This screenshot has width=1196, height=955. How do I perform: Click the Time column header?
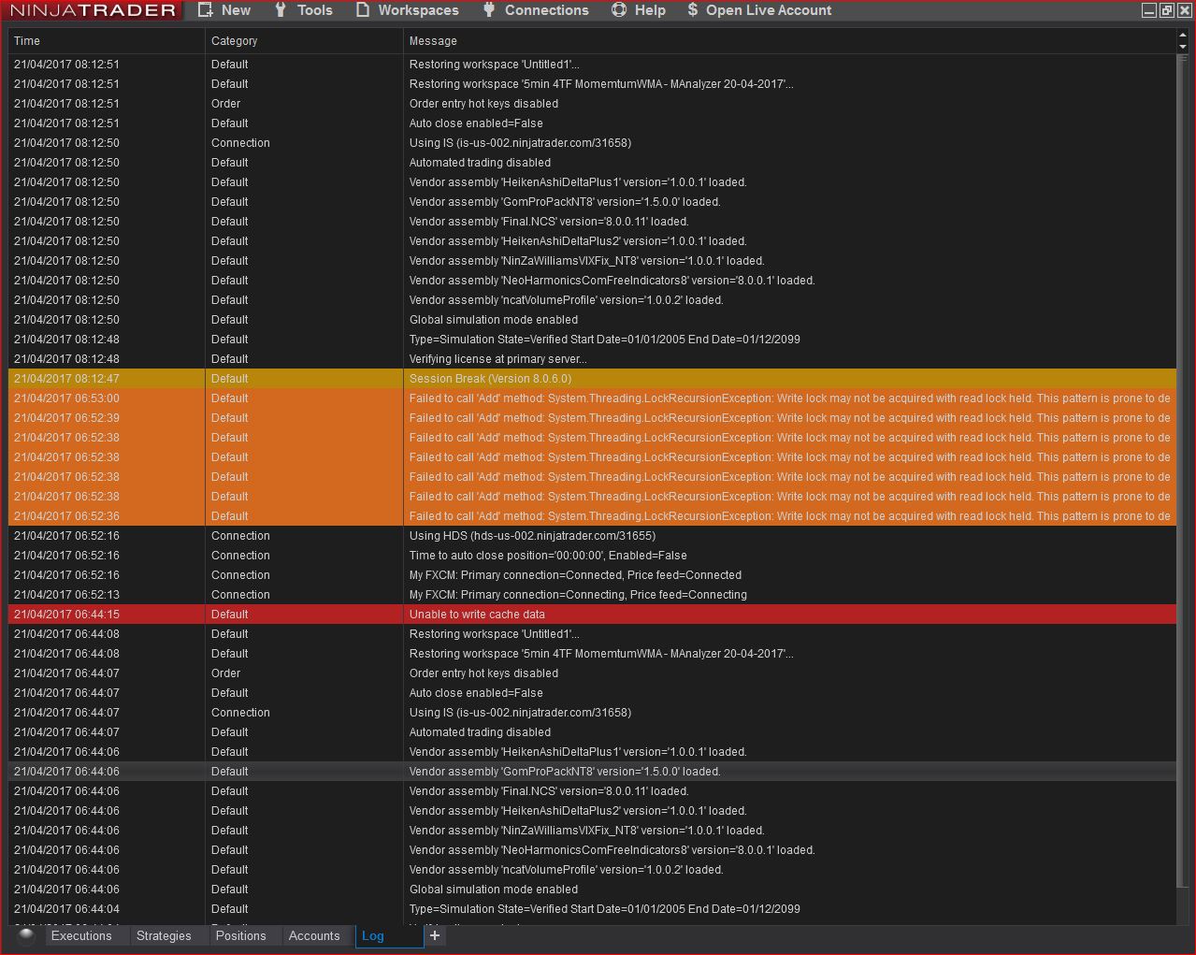coord(107,41)
